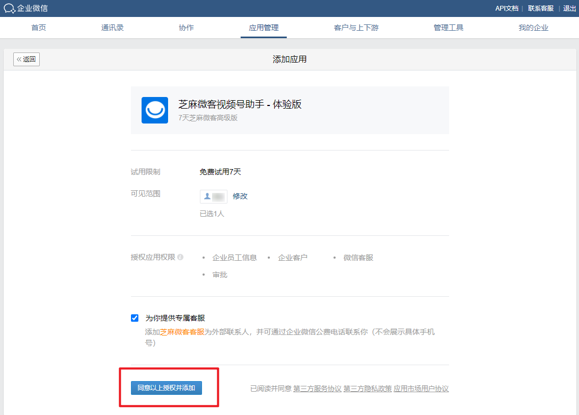Screen dimensions: 579x415
Task: Uncheck 为你提供专属客服 checkbox
Action: pos(135,318)
